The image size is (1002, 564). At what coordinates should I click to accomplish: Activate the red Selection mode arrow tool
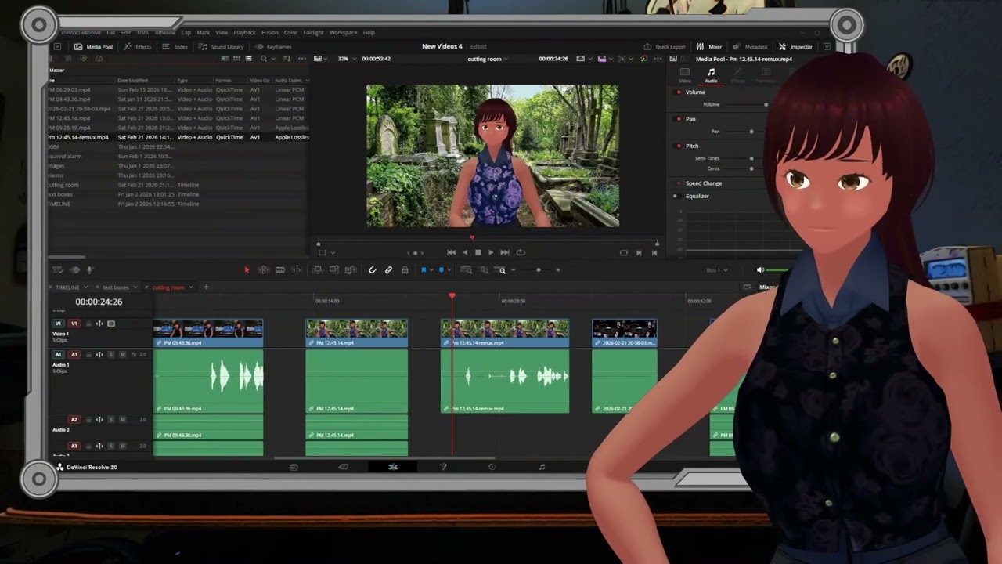[x=247, y=270]
